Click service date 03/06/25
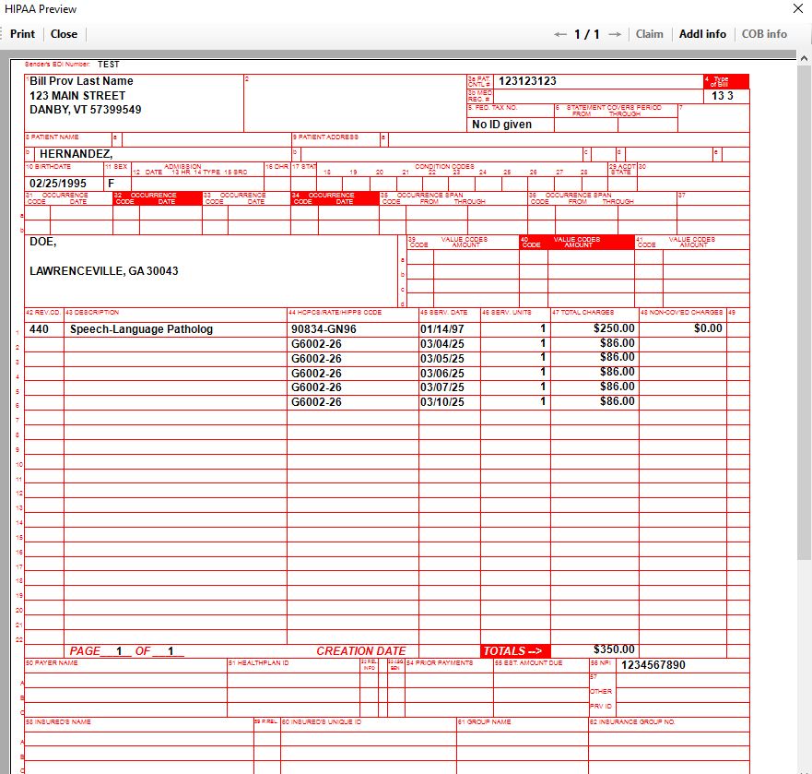 point(442,374)
